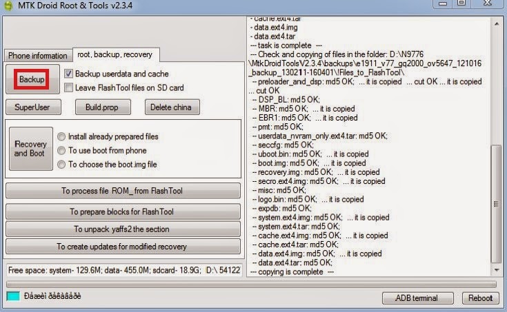The image size is (507, 312).
Task: Maximize the MTK Droid Tools window
Action: (x=461, y=3)
